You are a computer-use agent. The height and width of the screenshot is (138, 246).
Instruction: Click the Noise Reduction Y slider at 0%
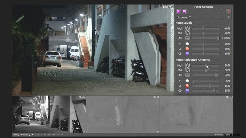point(194,81)
